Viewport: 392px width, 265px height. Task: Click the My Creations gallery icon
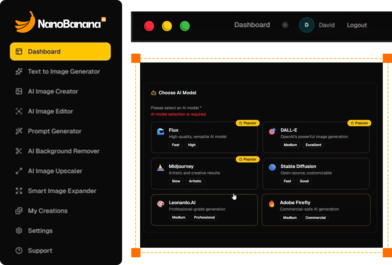pyautogui.click(x=19, y=211)
